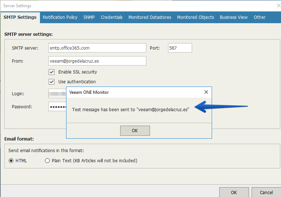
Task: Open the Business View tab
Action: coord(234,17)
